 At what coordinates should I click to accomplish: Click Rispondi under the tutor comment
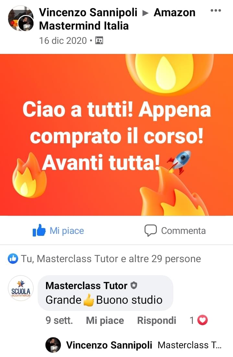click(157, 320)
